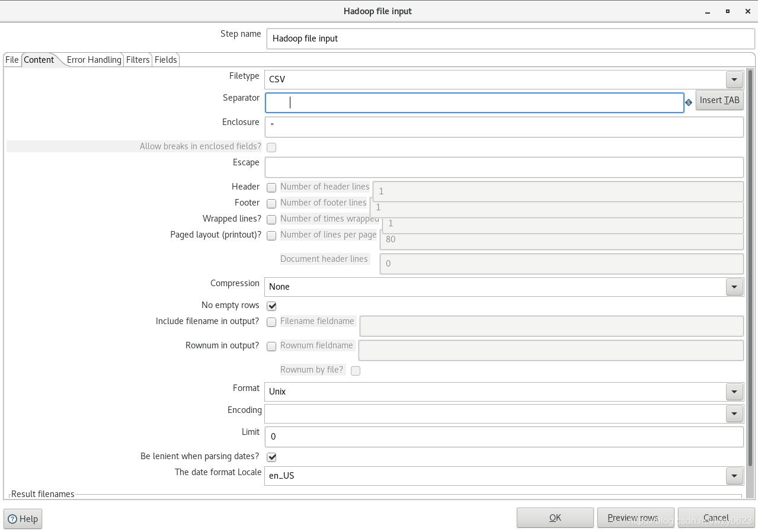Minimize the Hadoop file input window

pos(706,11)
